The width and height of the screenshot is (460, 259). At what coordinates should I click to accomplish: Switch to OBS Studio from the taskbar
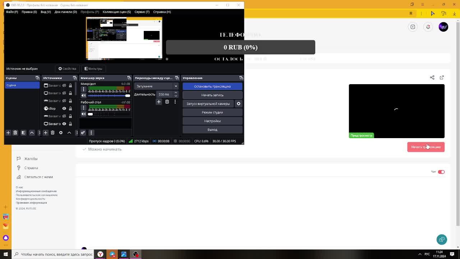pyautogui.click(x=135, y=254)
